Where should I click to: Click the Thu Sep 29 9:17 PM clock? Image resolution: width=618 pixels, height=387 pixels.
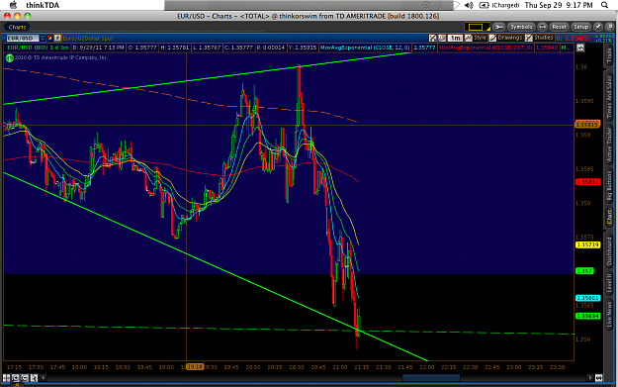559,5
